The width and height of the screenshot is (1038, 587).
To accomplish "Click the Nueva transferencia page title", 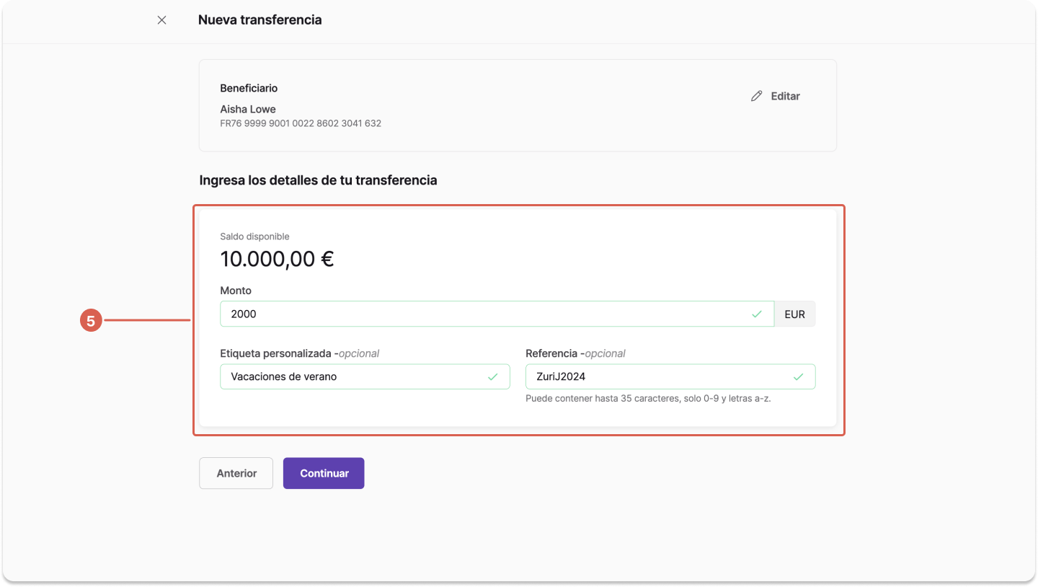I will tap(259, 20).
